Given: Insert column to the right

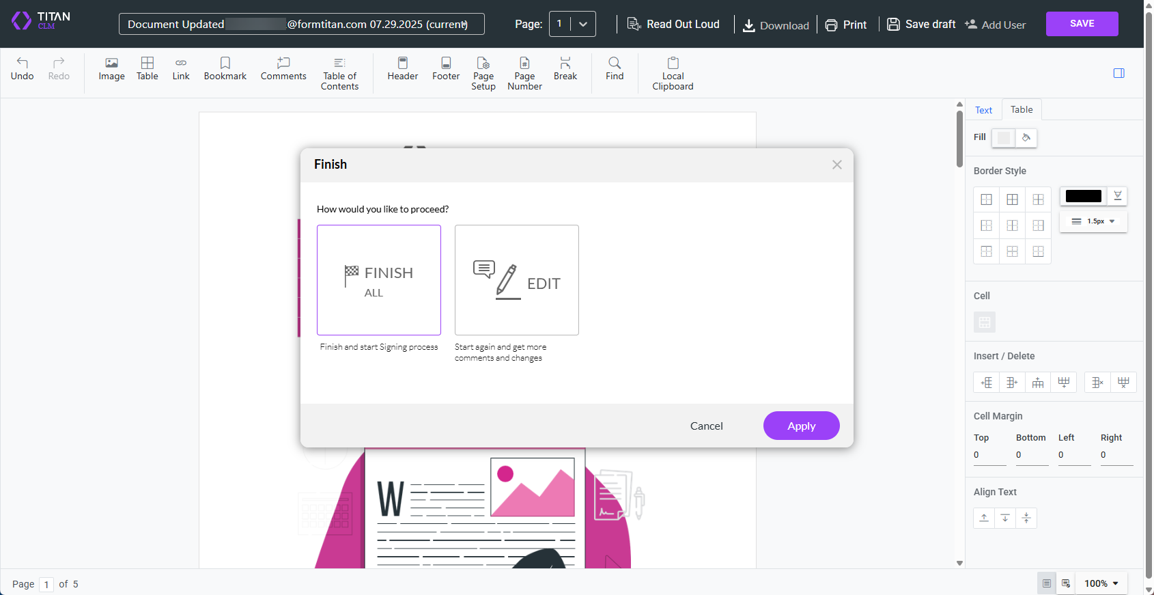Looking at the screenshot, I should [1012, 383].
